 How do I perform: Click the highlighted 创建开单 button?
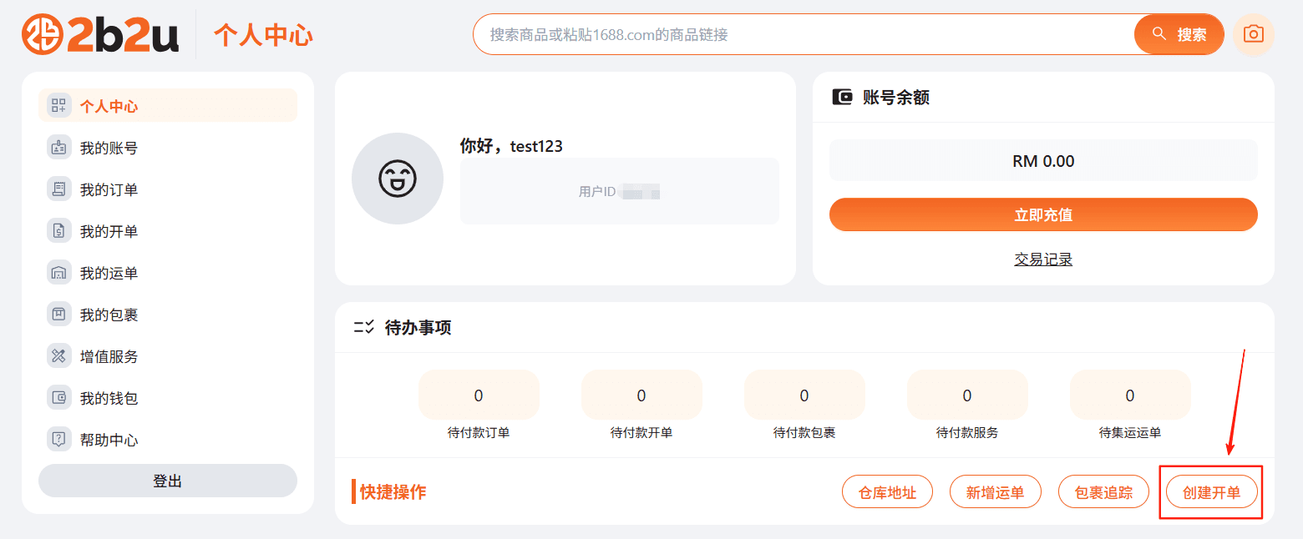tap(1211, 491)
